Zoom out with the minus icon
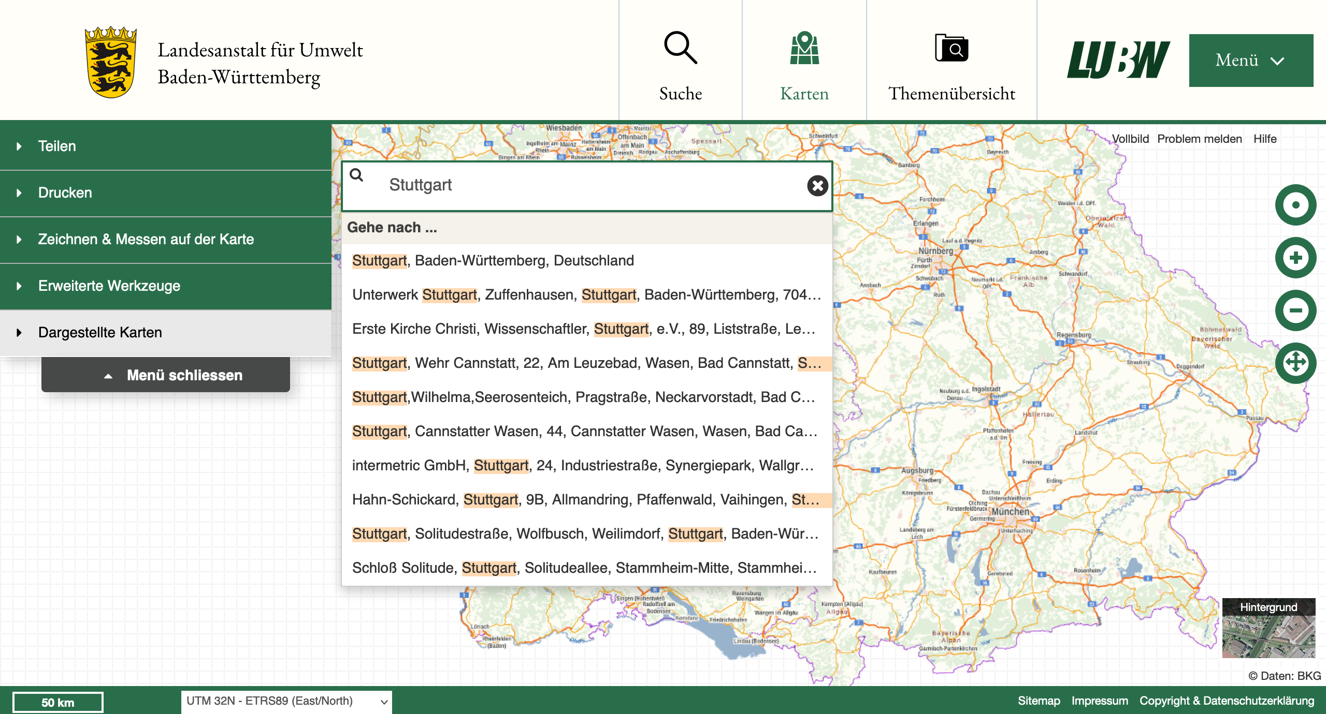The height and width of the screenshot is (714, 1326). click(x=1295, y=310)
